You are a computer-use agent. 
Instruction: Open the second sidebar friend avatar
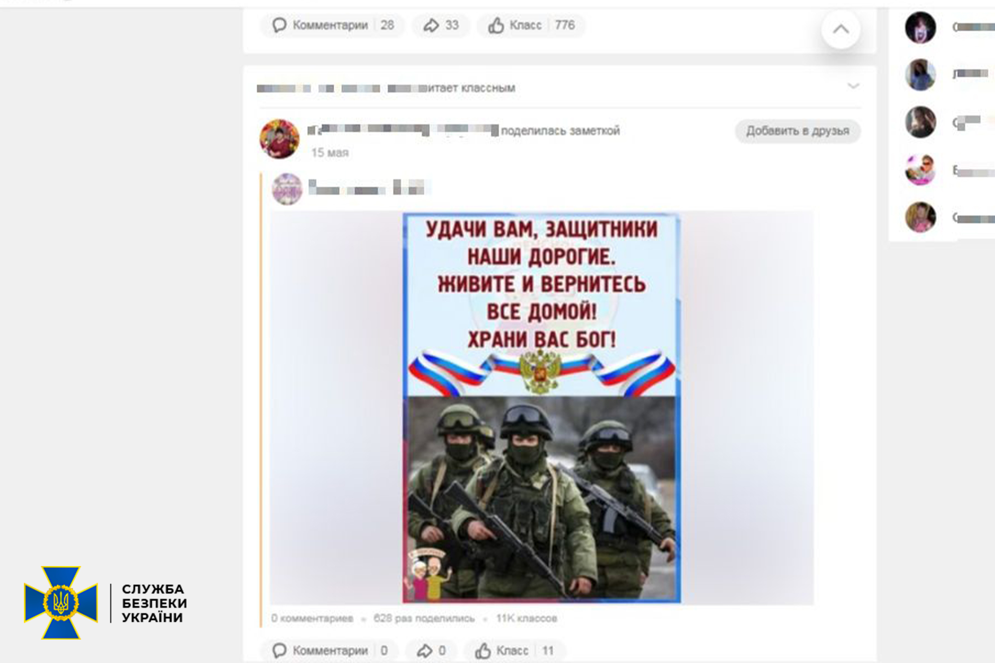920,75
